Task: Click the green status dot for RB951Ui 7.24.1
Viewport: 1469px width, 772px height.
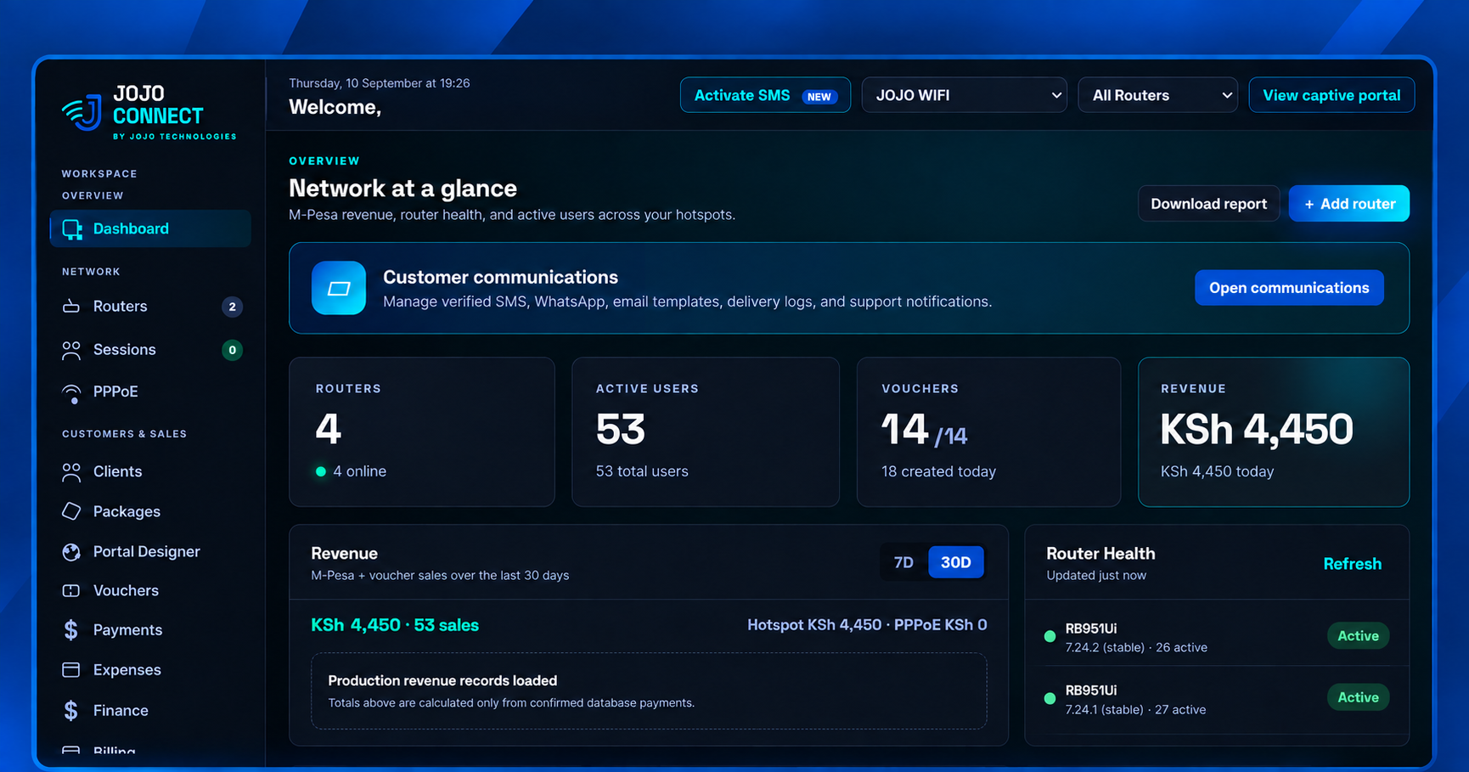Action: point(1050,698)
